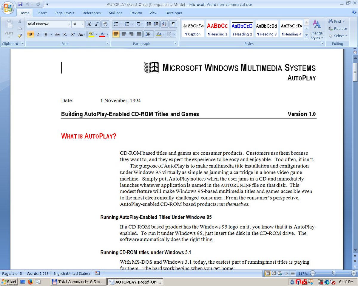Image resolution: width=358 pixels, height=286 pixels.
Task: Clear formatting with the eraser icon
Action: [105, 24]
